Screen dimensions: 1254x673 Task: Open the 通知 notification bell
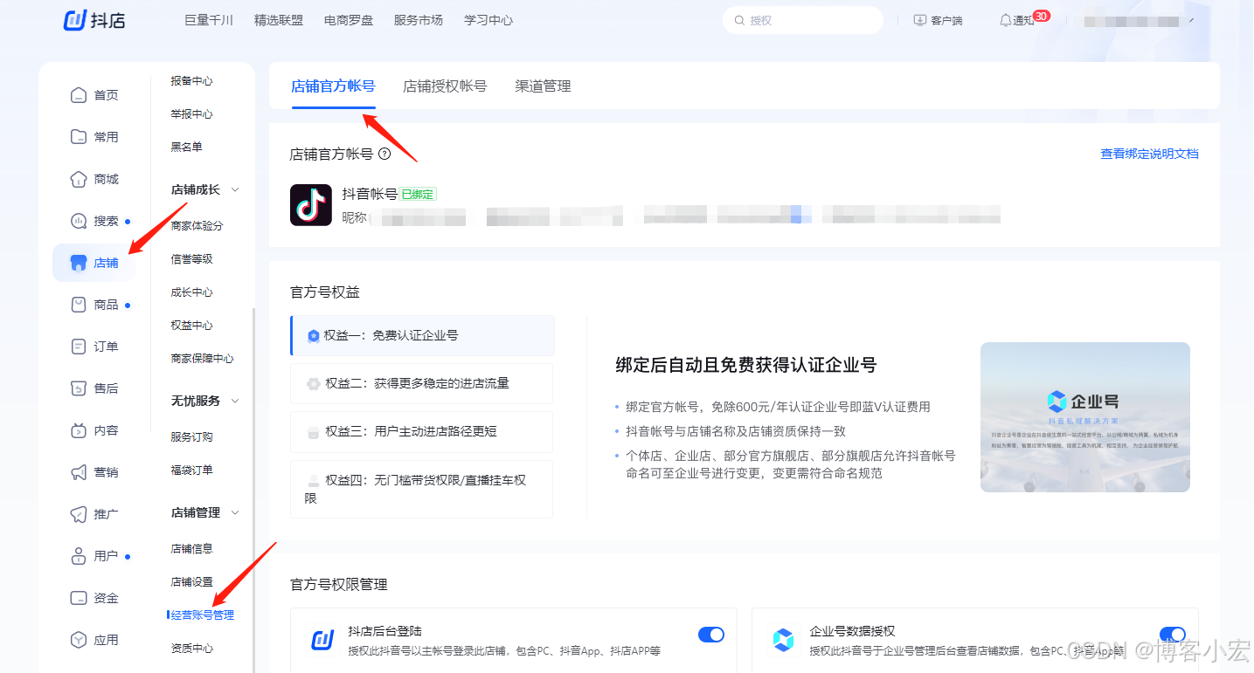coord(1005,20)
